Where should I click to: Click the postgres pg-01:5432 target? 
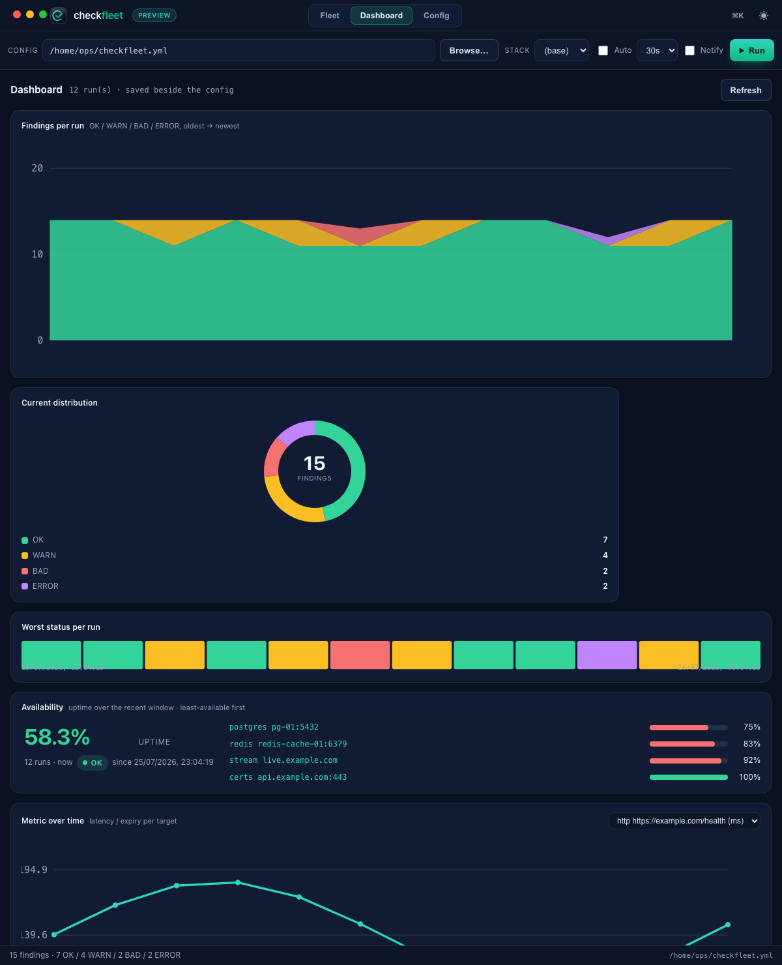(x=274, y=727)
